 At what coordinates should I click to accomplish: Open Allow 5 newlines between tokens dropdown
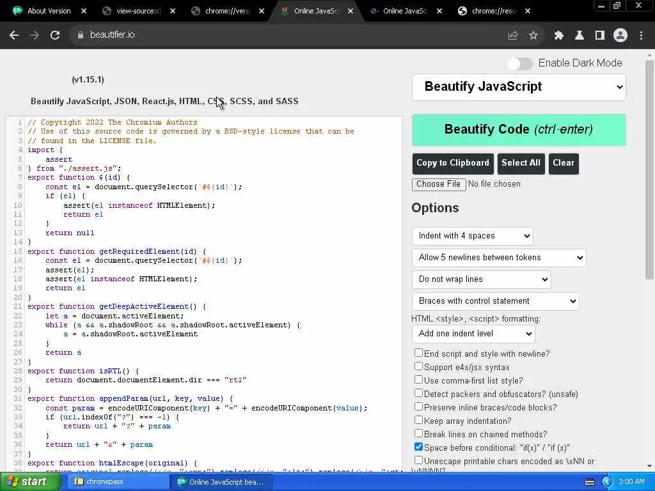pos(499,258)
